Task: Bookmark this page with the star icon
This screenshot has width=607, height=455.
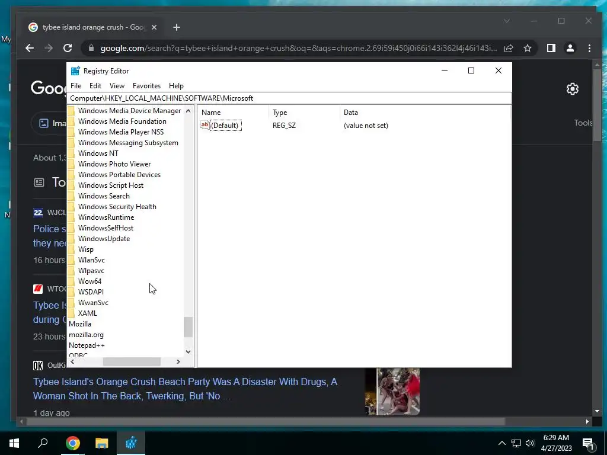Action: coord(527,48)
